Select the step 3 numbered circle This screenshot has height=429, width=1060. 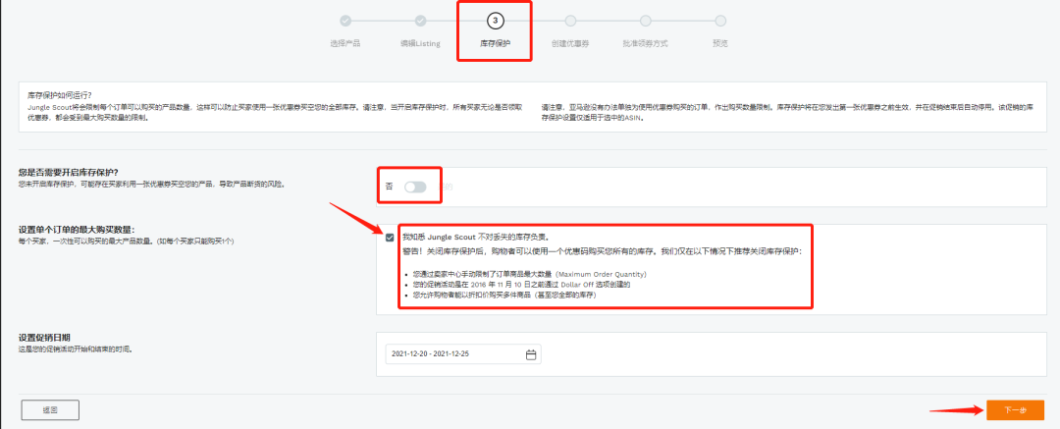(496, 21)
